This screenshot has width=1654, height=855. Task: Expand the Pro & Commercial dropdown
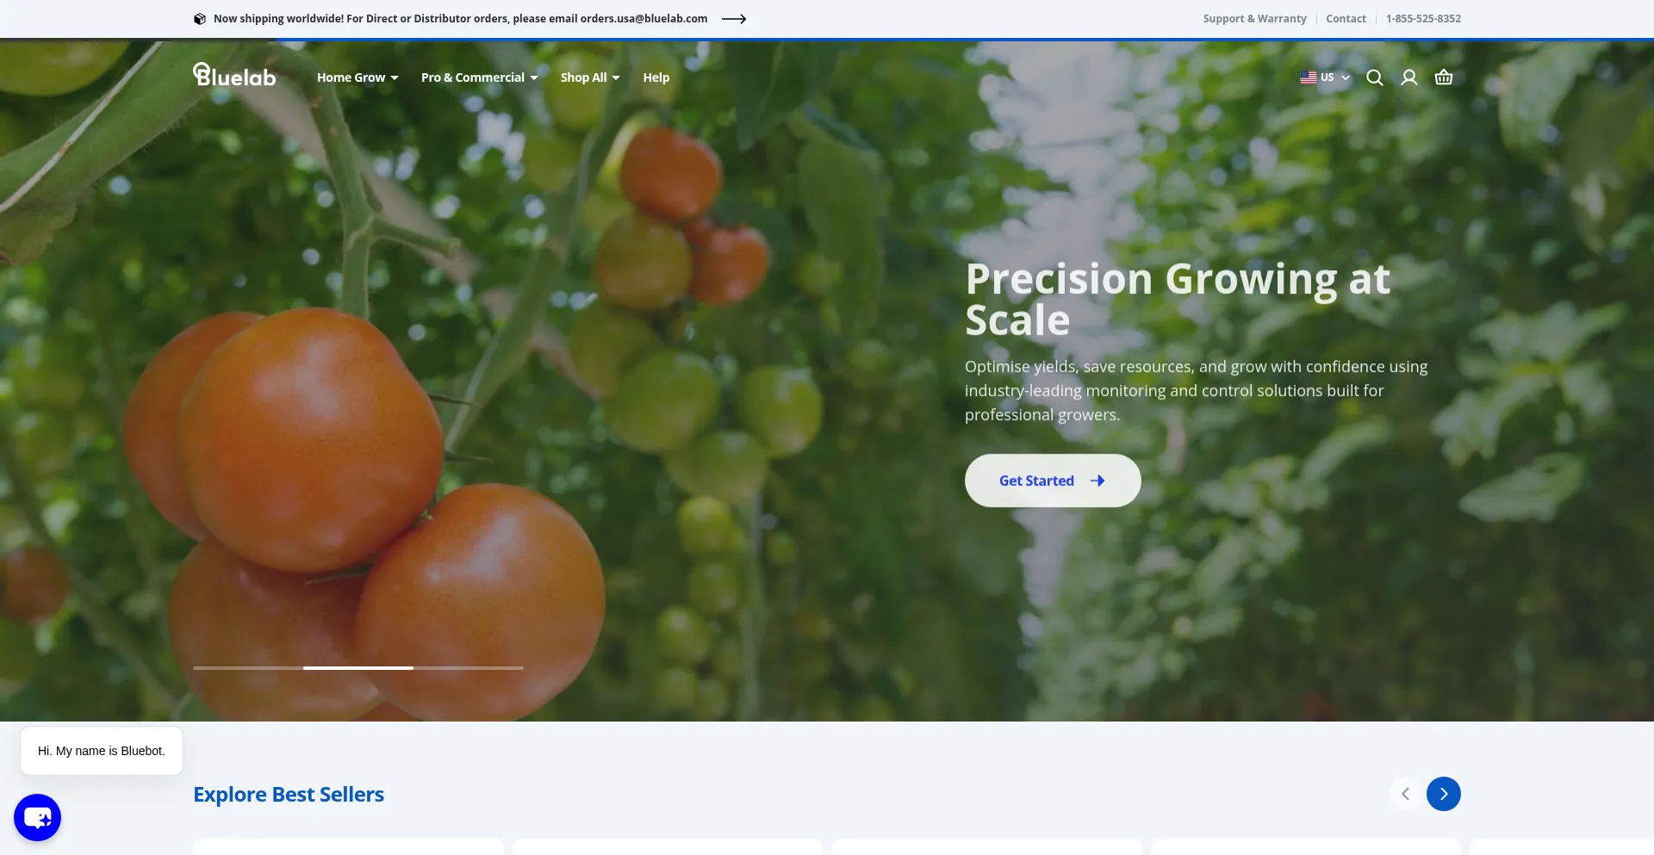tap(480, 77)
